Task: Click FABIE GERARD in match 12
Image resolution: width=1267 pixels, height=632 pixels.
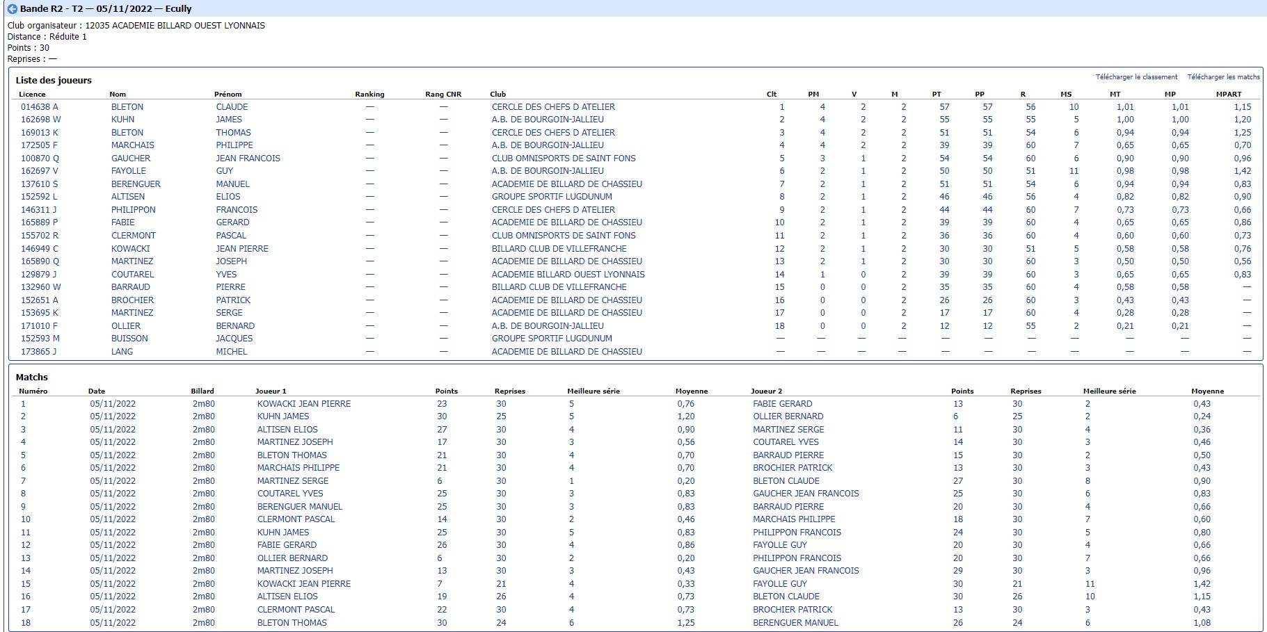Action: point(287,545)
